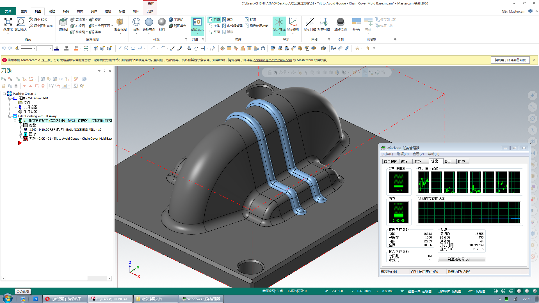Toggle the Levels (层别) manager panel
The width and height of the screenshot is (539, 303).
[x=228, y=20]
